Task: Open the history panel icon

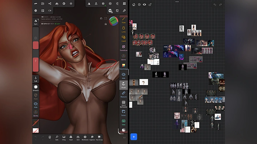Action: pyautogui.click(x=50, y=137)
